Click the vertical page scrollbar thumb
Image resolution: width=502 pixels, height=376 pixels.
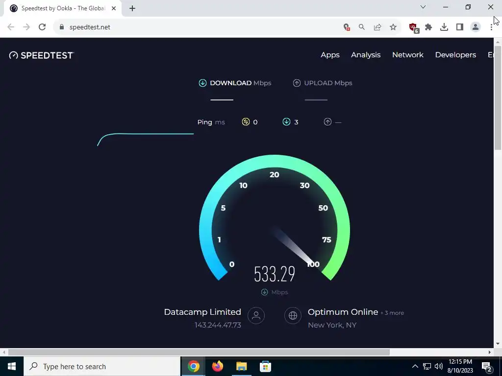point(498,97)
